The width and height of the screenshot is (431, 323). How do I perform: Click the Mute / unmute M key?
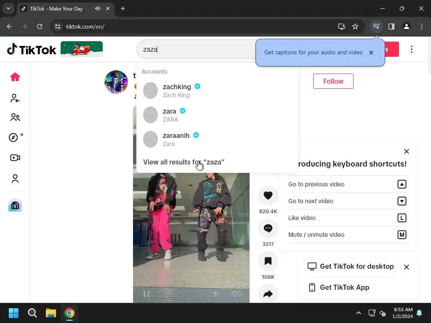coord(402,235)
